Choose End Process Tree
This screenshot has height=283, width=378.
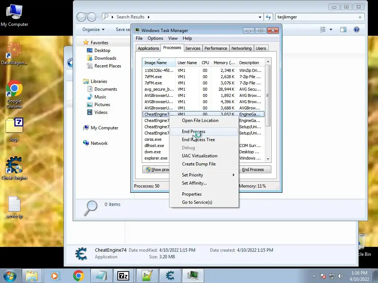[x=204, y=140]
